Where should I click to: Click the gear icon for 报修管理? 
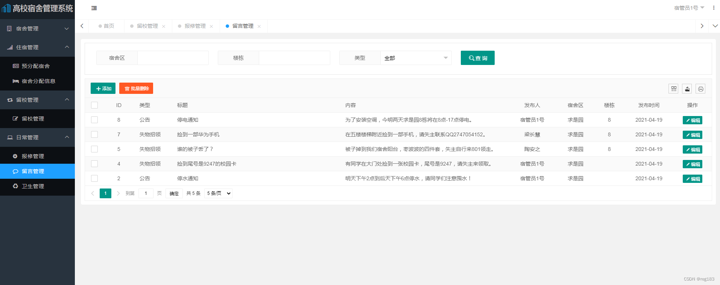point(15,156)
